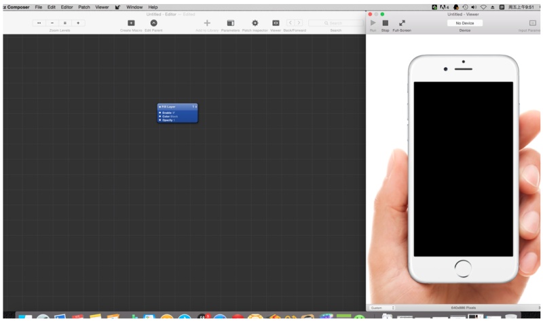Select the Fill Layer patch title
The height and width of the screenshot is (321, 543).
[x=168, y=107]
